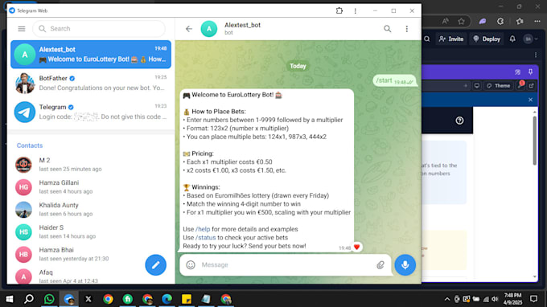Open the BotFather chat
The width and height of the screenshot is (547, 307).
(x=91, y=83)
